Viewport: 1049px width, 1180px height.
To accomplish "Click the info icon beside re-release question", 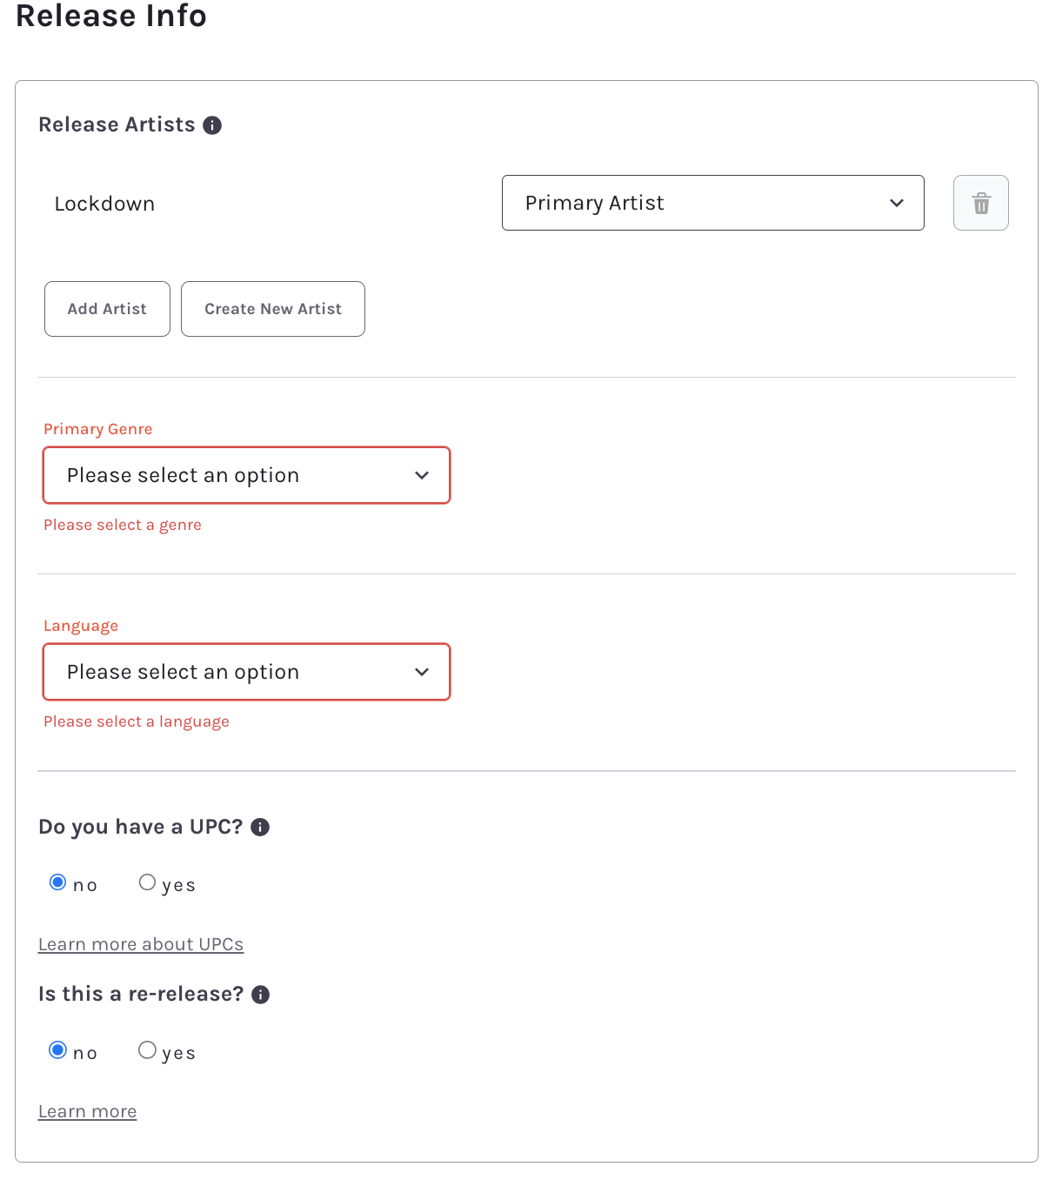I will pyautogui.click(x=261, y=995).
